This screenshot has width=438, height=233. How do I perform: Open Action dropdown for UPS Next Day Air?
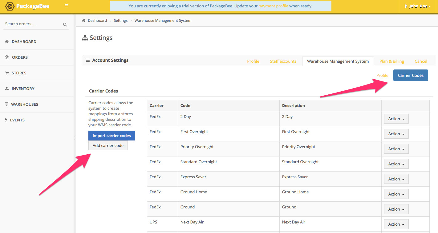click(396, 224)
